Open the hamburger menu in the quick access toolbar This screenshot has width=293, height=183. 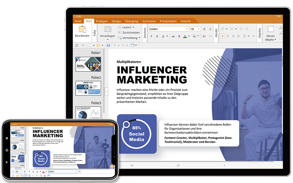tap(77, 45)
